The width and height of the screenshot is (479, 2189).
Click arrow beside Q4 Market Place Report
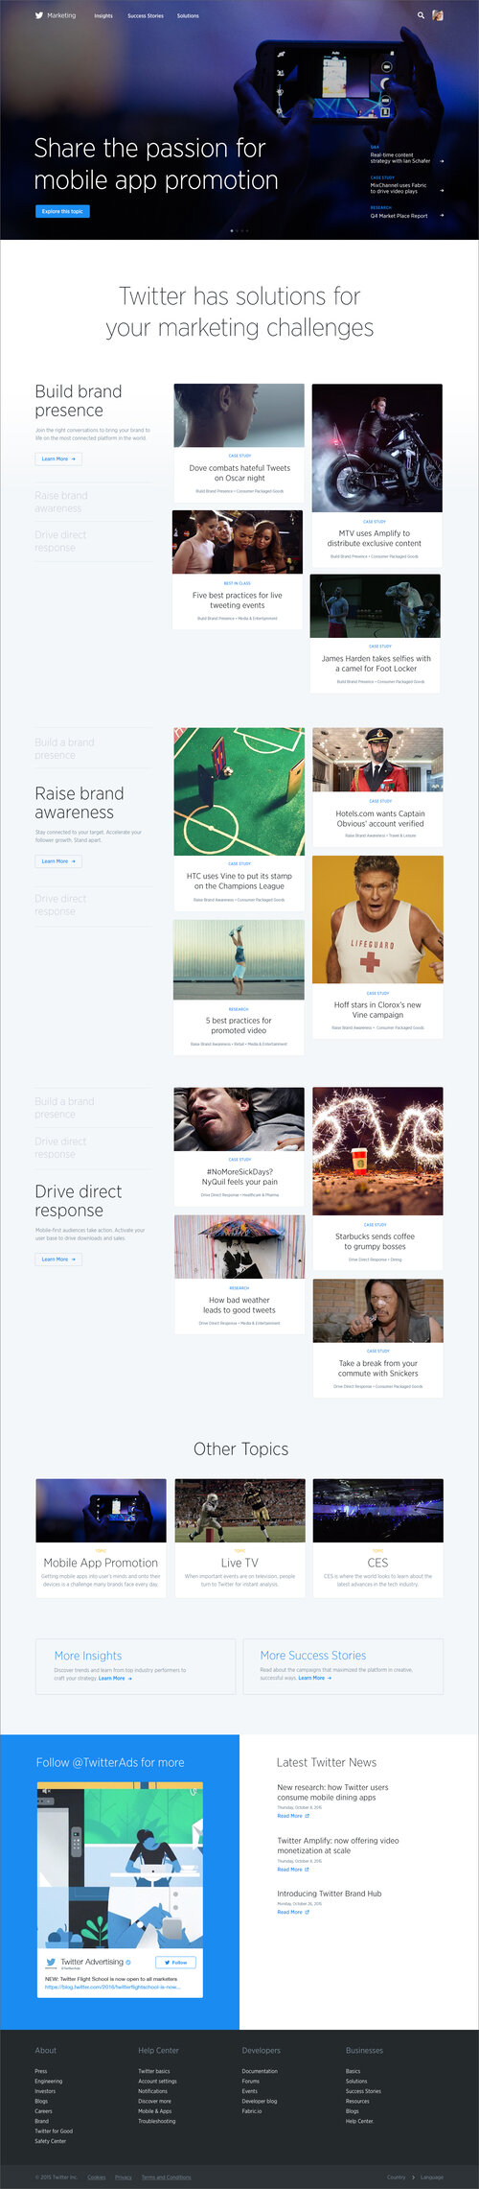tap(442, 216)
